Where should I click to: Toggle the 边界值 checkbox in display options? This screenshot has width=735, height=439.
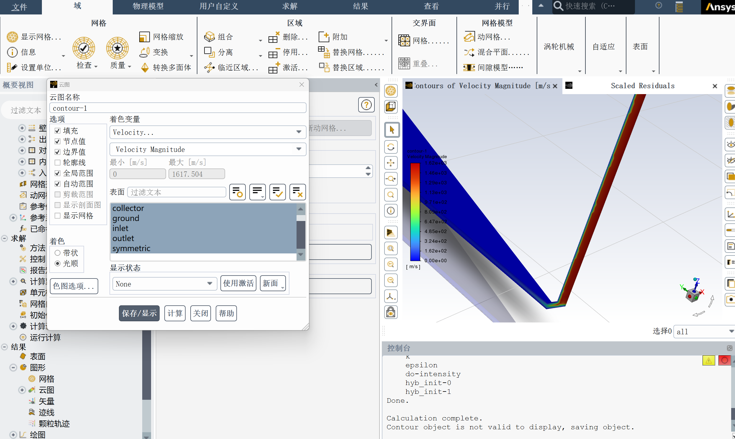[58, 152]
